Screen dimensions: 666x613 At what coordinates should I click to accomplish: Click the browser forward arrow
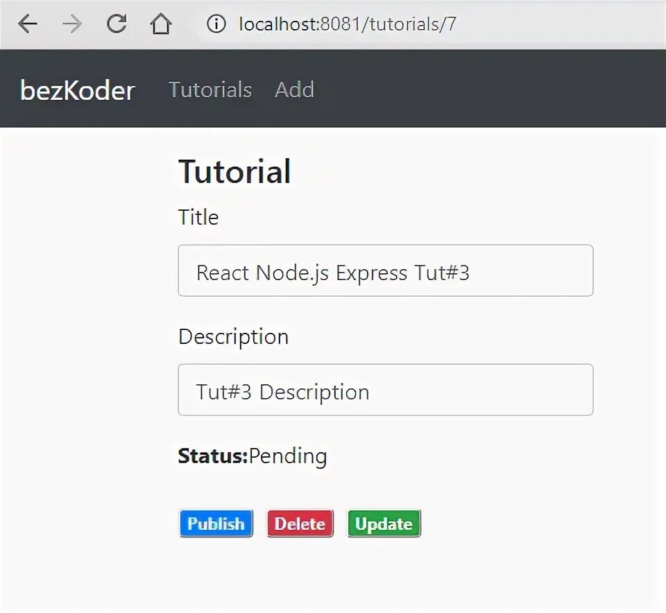[71, 24]
